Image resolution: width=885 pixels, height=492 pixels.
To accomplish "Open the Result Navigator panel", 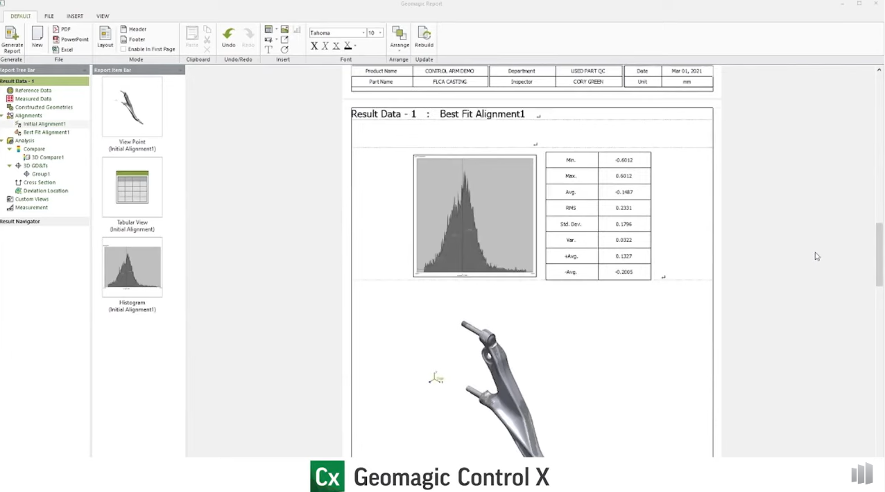I will tap(44, 221).
